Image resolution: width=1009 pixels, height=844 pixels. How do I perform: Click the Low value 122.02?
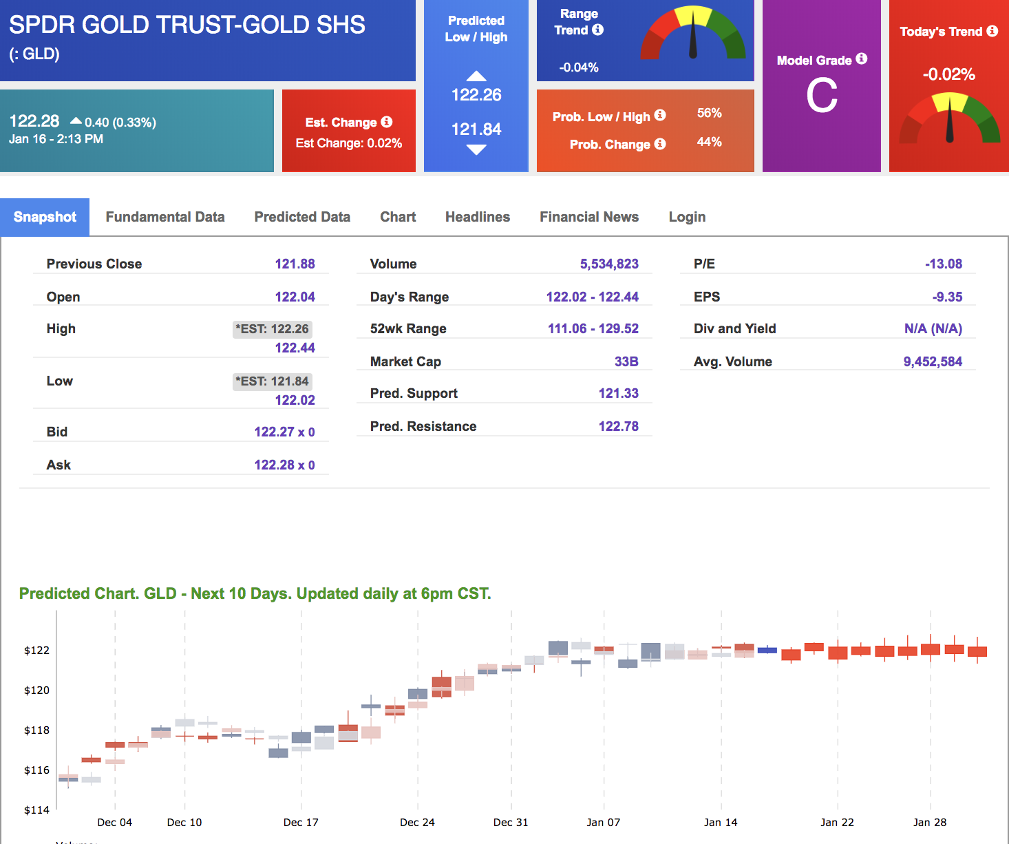click(x=295, y=400)
